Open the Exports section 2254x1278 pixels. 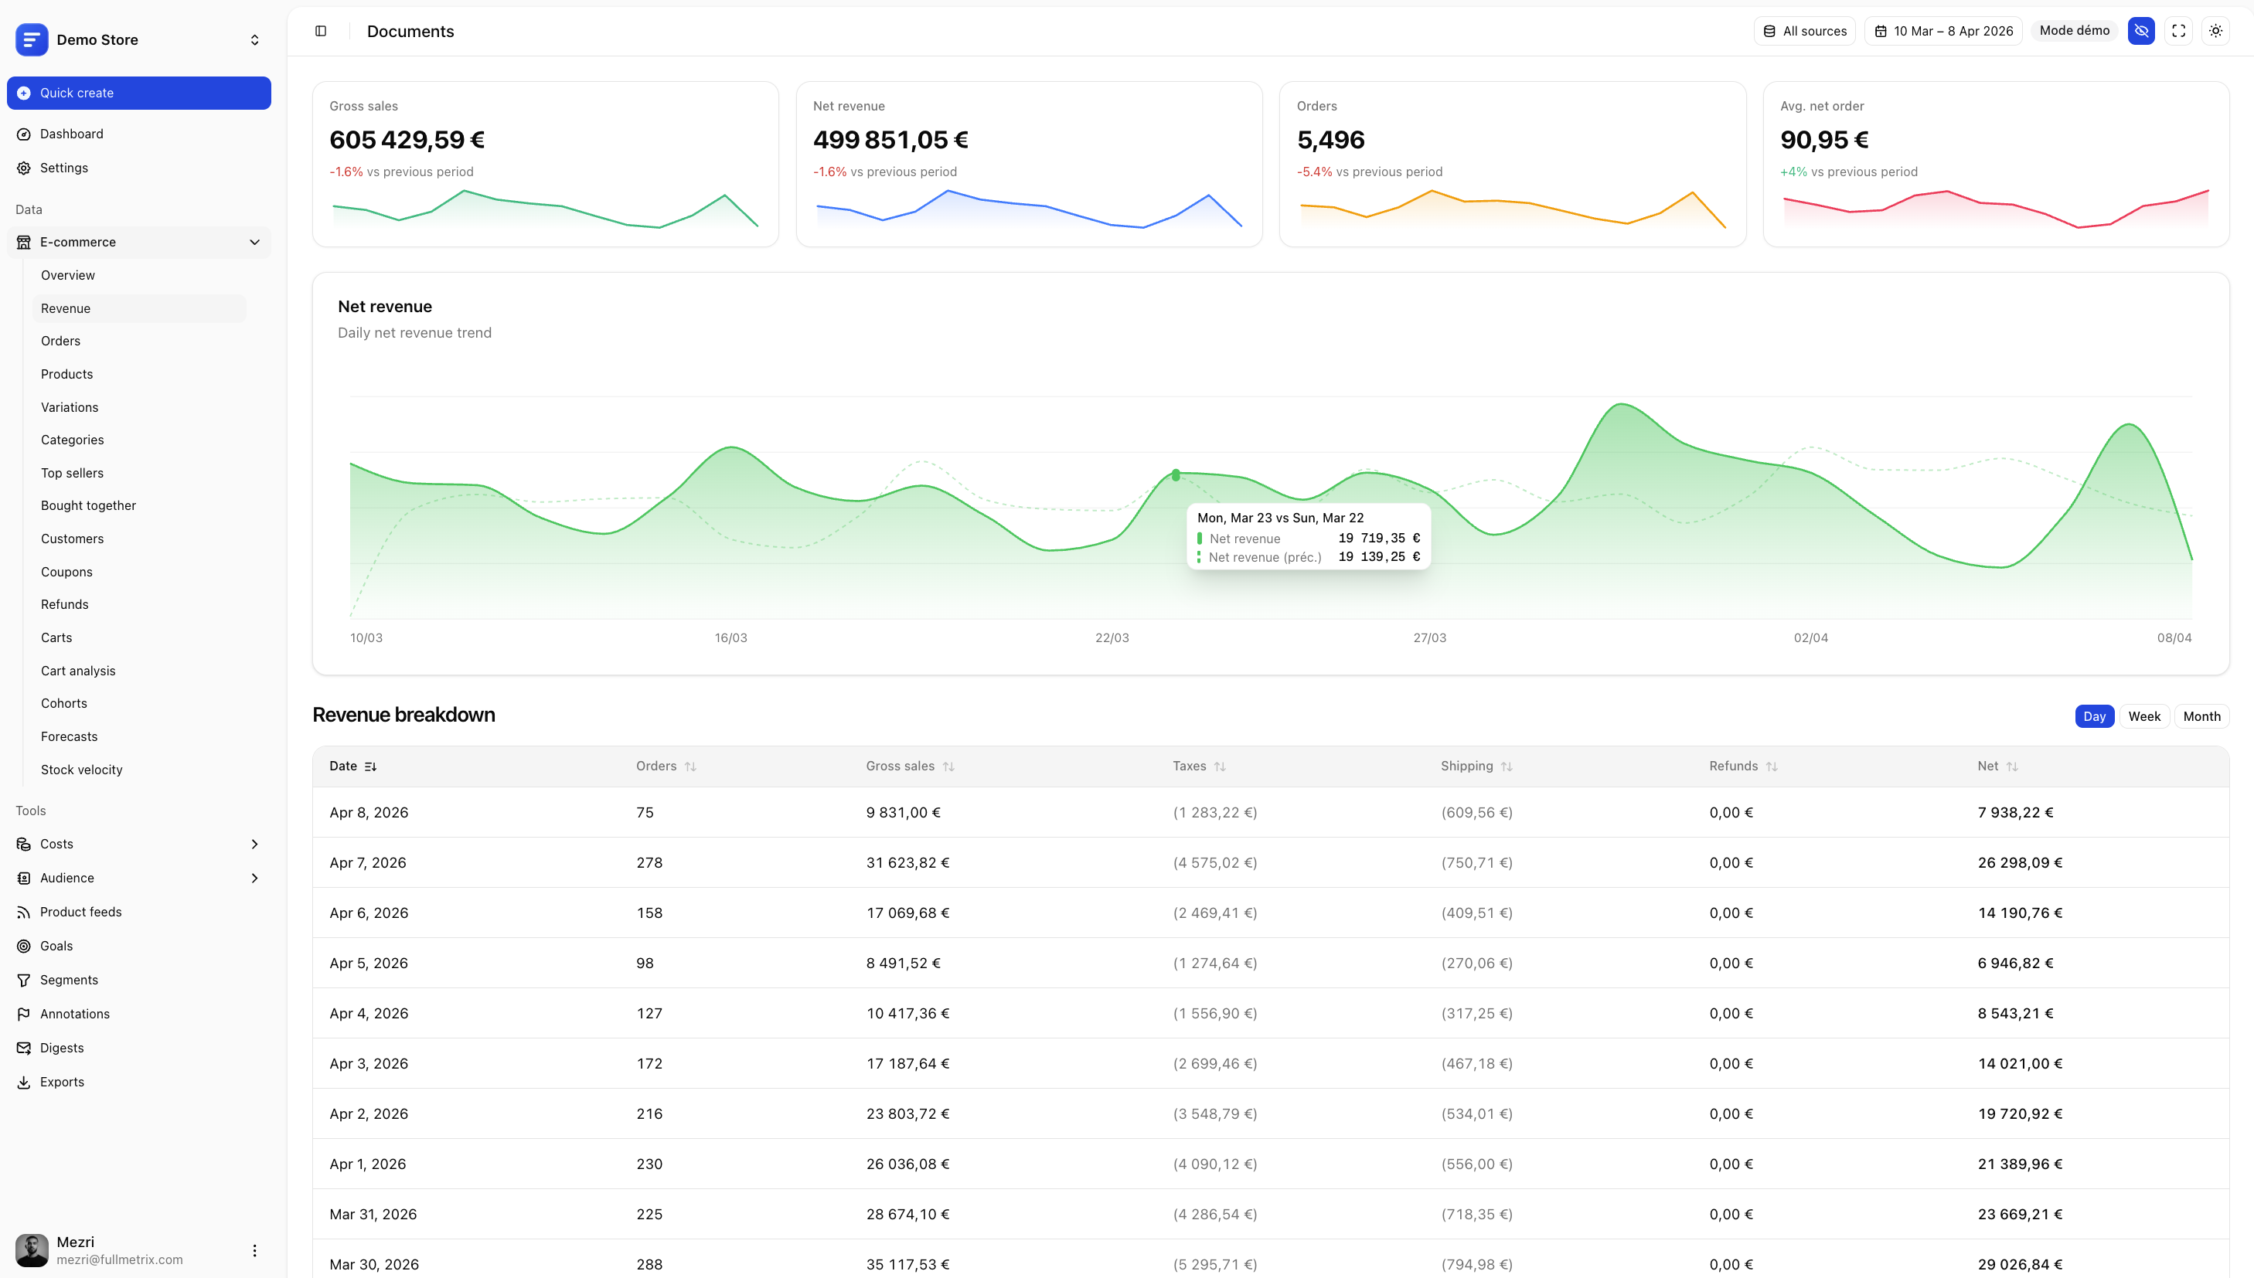tap(62, 1082)
